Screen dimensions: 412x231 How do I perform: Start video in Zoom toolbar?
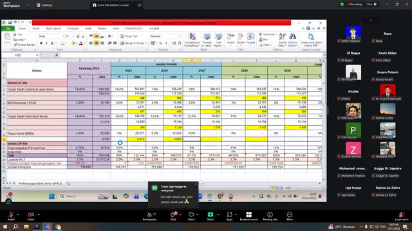click(x=31, y=216)
